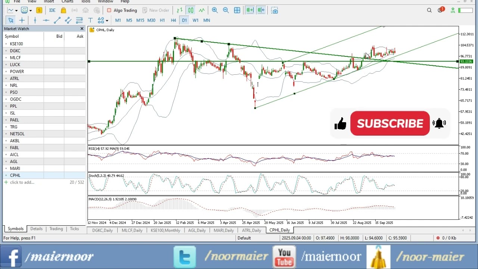Image resolution: width=478 pixels, height=269 pixels.
Task: Toggle the Algo Trading button
Action: (122, 10)
